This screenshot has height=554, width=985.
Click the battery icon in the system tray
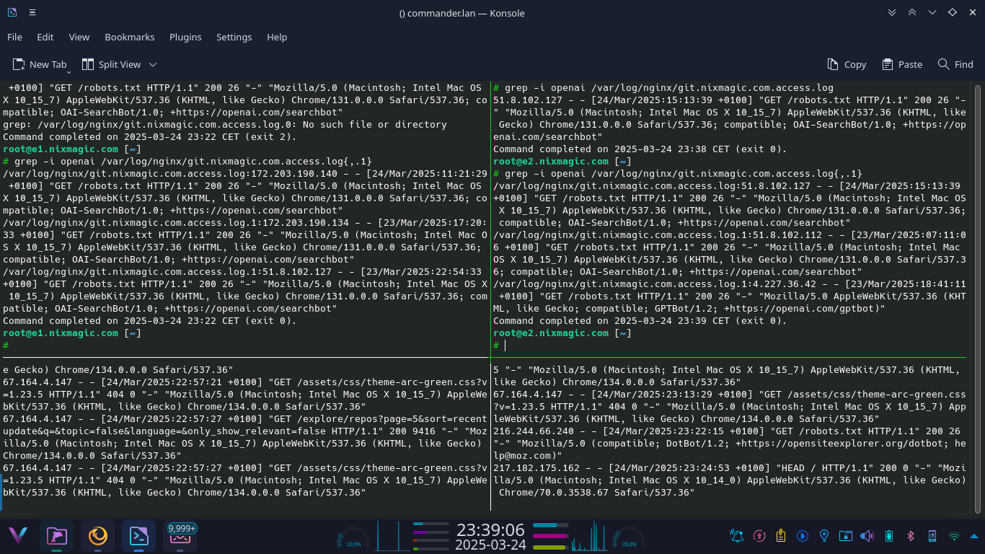click(x=888, y=536)
